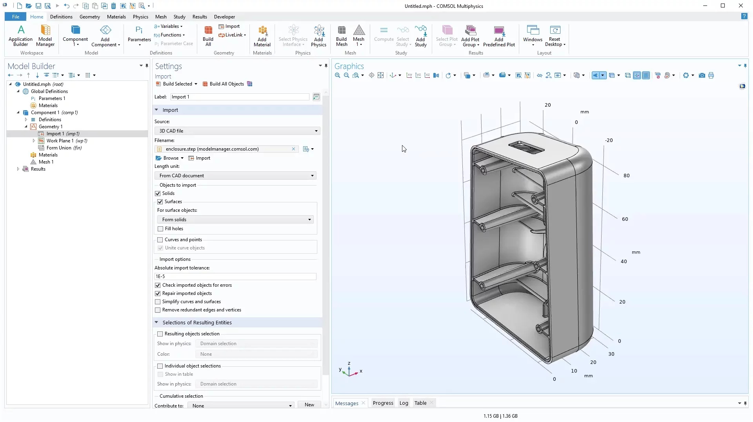Open the Log tab
This screenshot has height=422, width=753.
click(404, 403)
